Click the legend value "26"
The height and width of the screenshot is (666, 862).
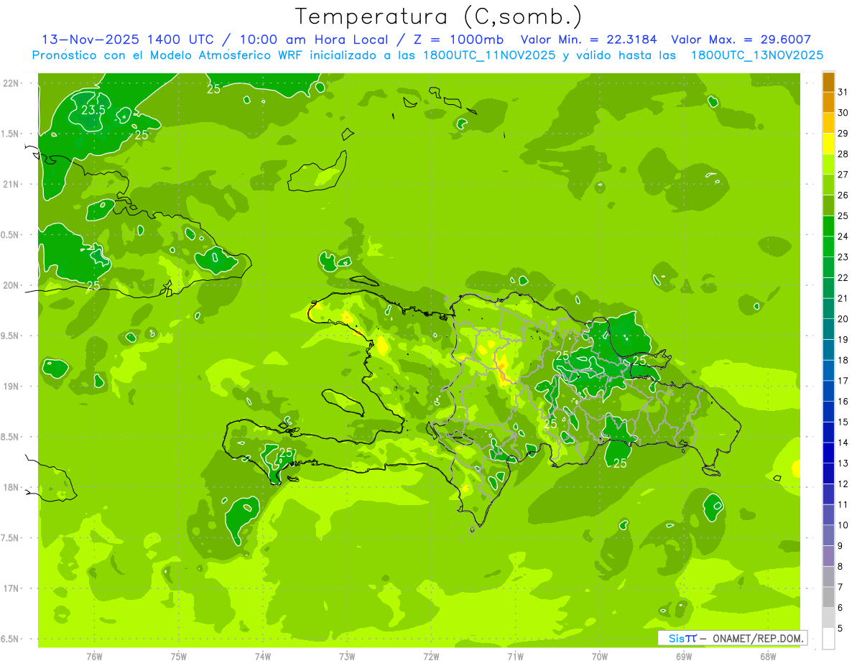pyautogui.click(x=843, y=195)
